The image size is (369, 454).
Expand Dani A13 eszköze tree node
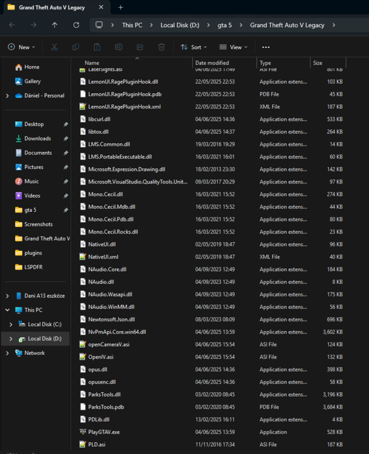point(7,296)
